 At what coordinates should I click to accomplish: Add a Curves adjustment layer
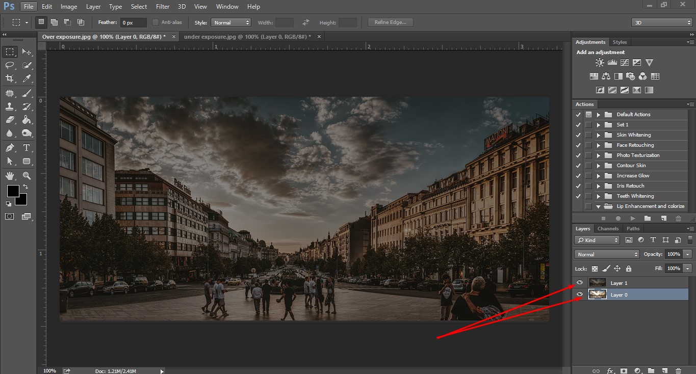point(624,62)
